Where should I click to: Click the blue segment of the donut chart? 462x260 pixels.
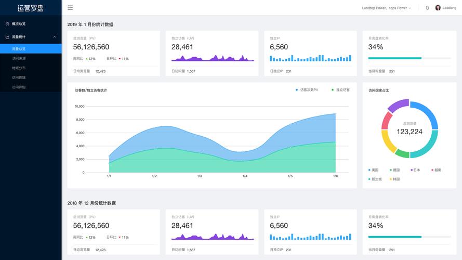click(x=430, y=112)
